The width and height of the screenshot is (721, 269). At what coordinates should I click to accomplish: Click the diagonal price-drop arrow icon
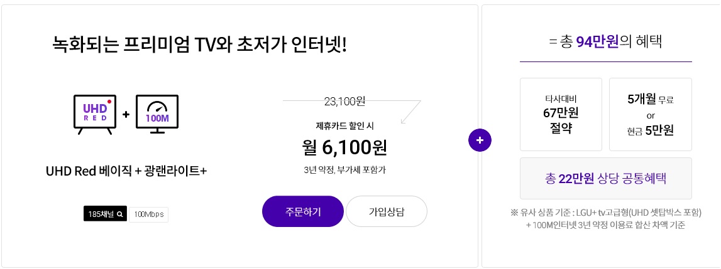[x=410, y=112]
